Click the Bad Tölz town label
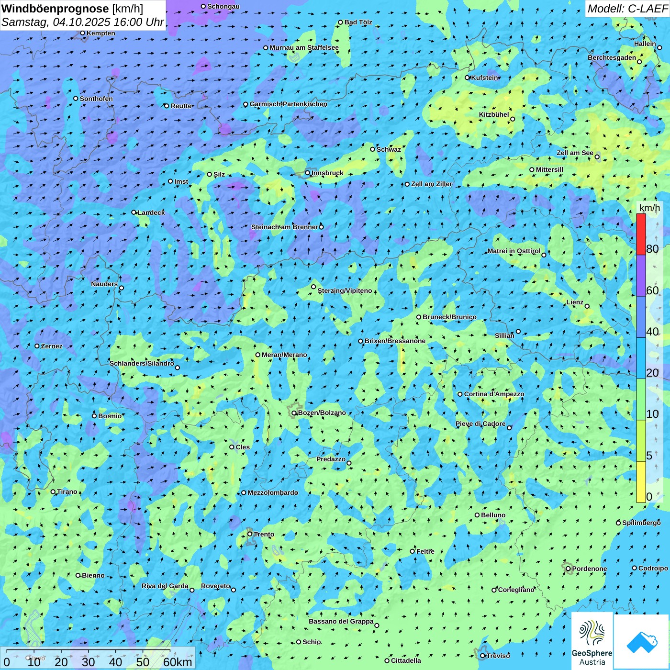Screen dimensions: 670x670 tap(358, 22)
